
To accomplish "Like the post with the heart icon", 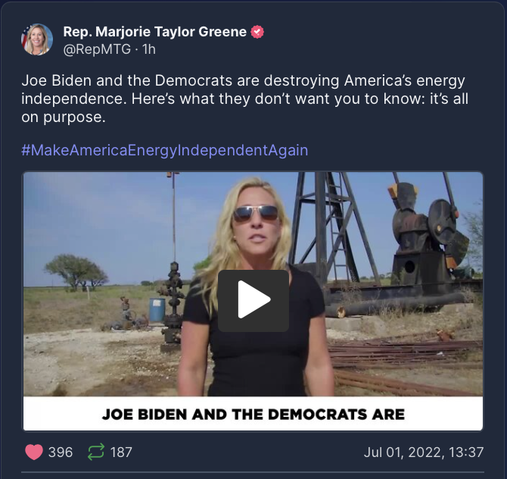I will tap(34, 452).
